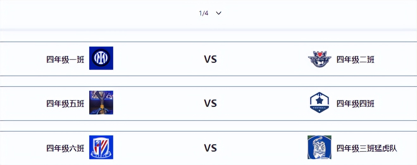Click the winged crest logo of 四年级二班

(319, 59)
